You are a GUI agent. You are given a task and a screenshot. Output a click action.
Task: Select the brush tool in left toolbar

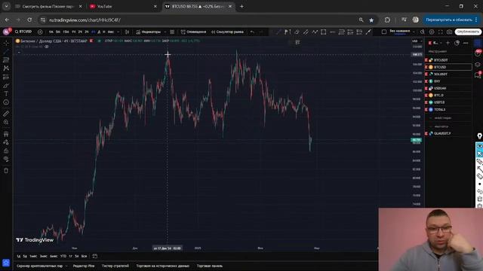[6, 85]
